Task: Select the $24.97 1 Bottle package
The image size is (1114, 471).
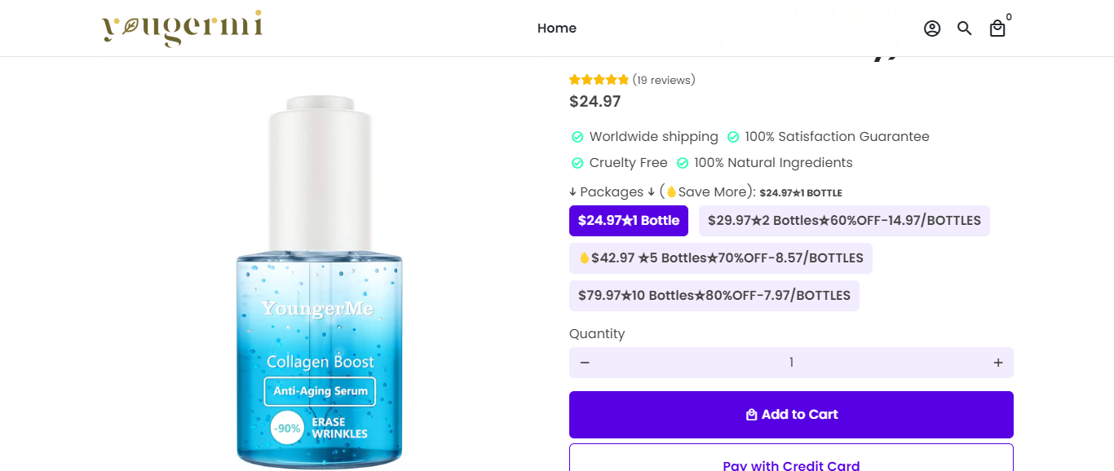Action: (629, 221)
